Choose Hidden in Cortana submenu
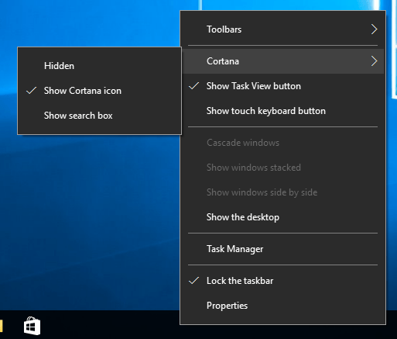This screenshot has height=339, width=397. 99,66
